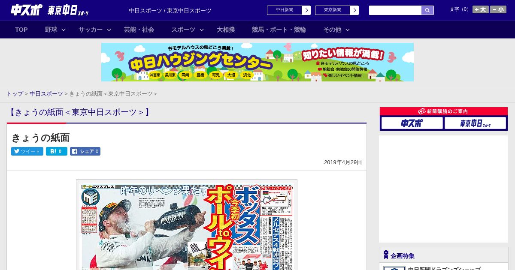Image resolution: width=515 pixels, height=270 pixels.
Task: Go to TOP in navigation bar
Action: click(x=21, y=30)
